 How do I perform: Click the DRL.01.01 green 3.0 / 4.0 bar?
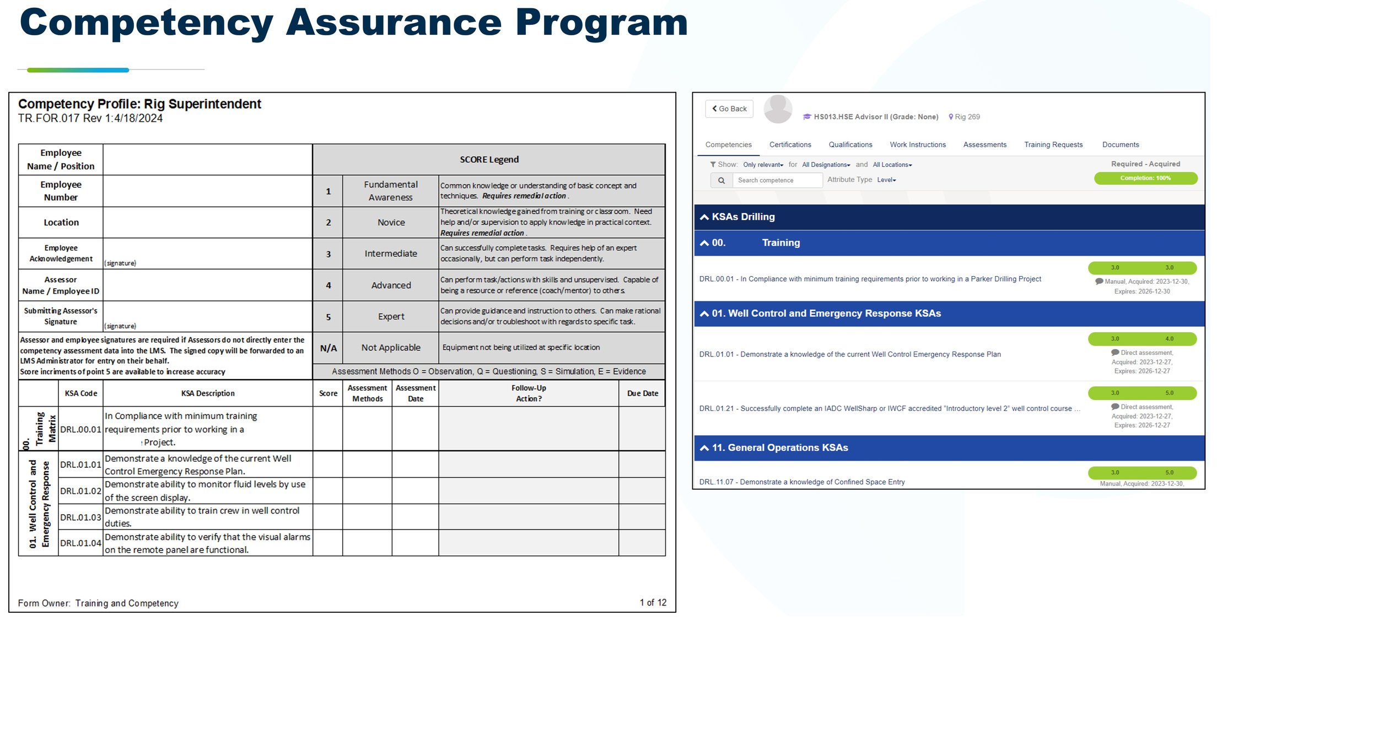pos(1142,339)
